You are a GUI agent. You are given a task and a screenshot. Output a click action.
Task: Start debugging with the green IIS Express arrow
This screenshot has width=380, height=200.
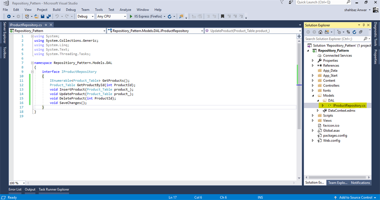(131, 16)
